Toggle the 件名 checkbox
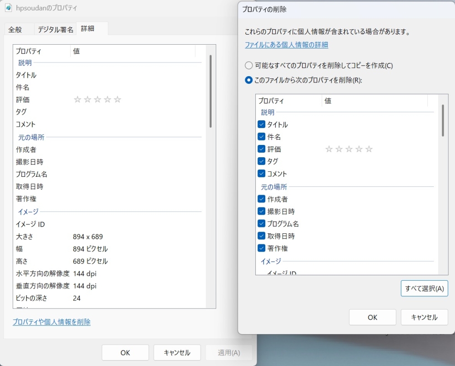This screenshot has height=366, width=455. coord(262,137)
